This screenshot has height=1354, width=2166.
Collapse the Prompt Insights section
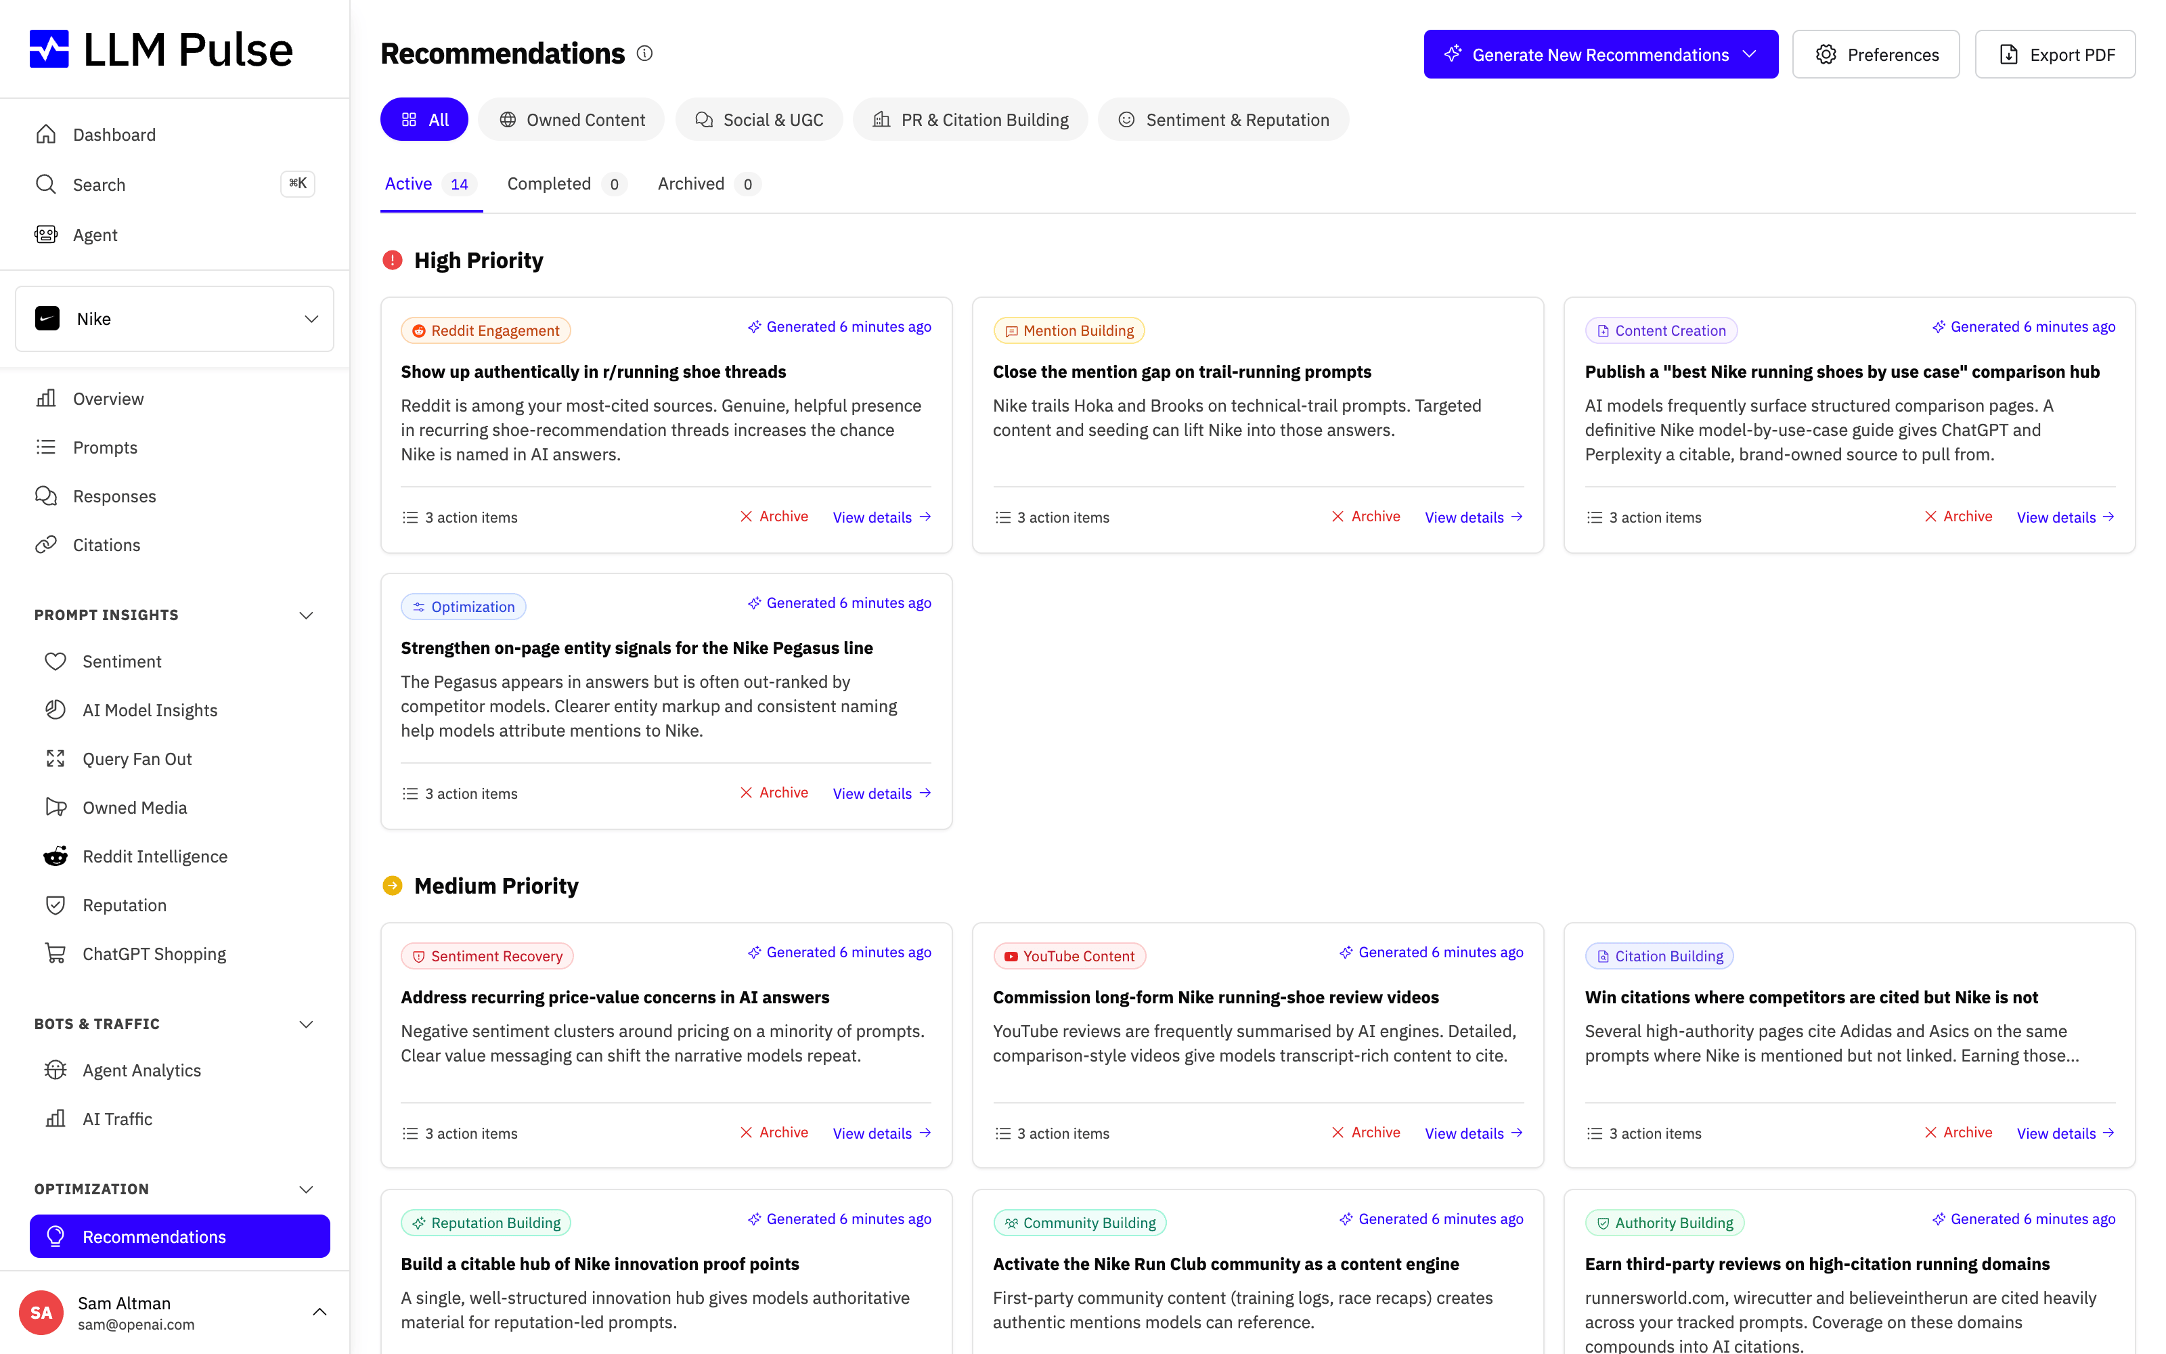click(306, 615)
